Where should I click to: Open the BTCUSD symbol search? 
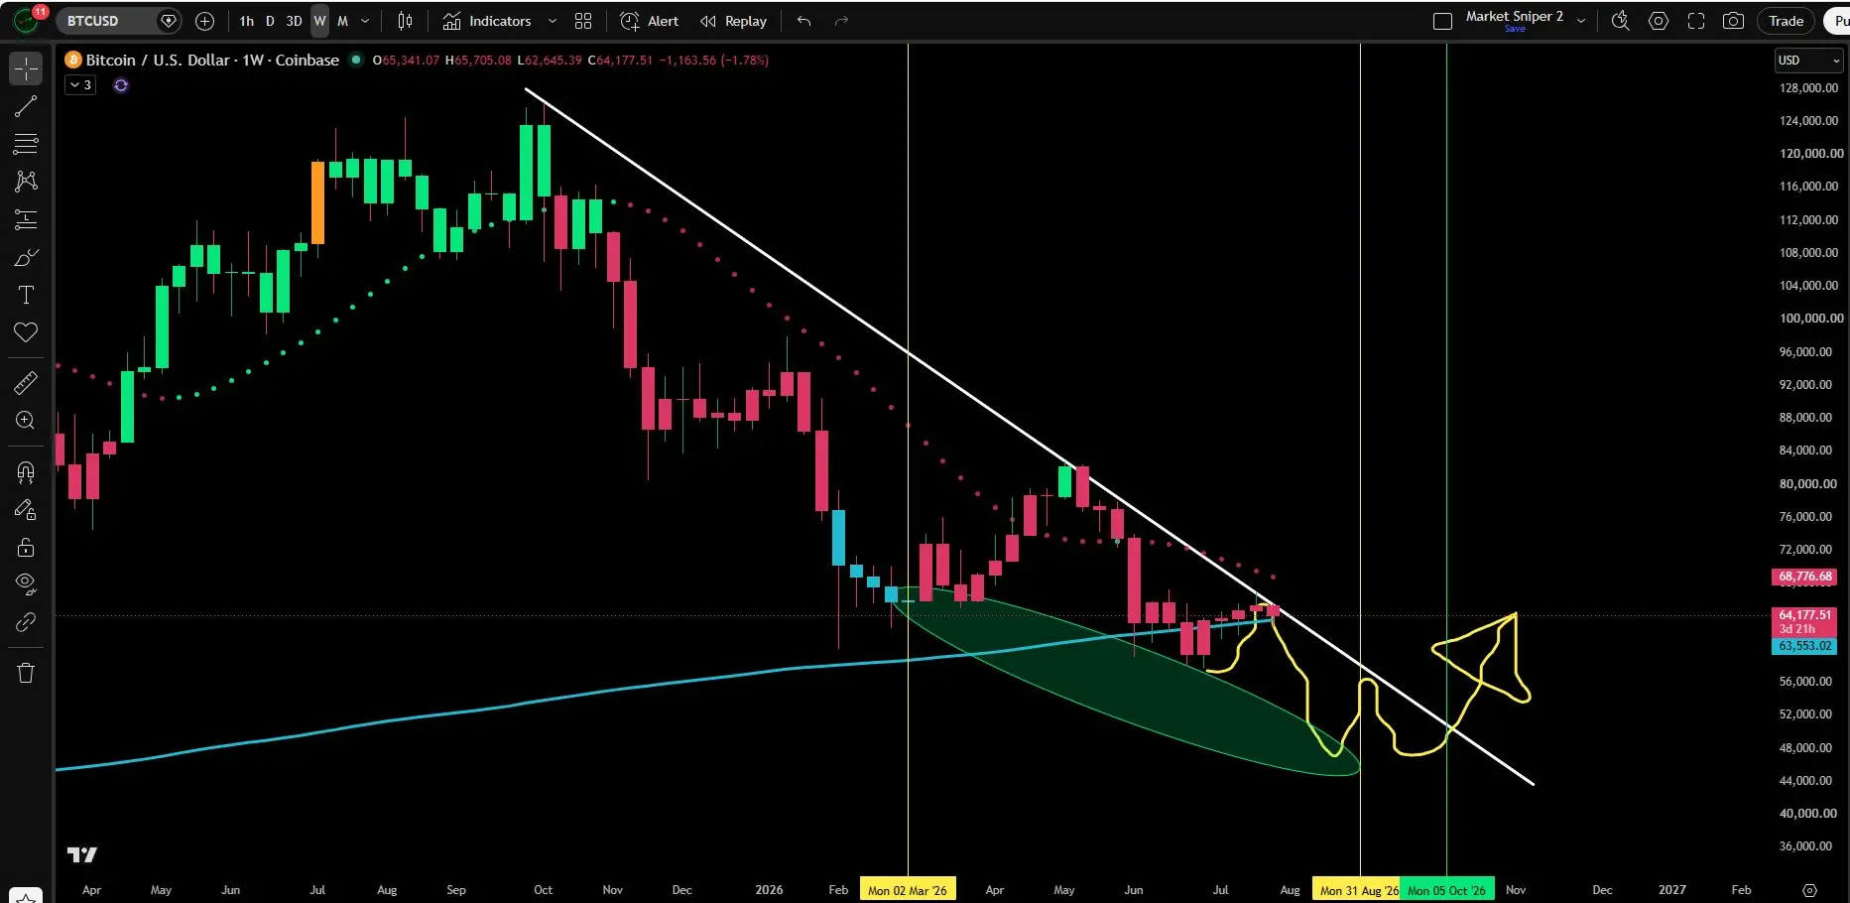pos(105,21)
